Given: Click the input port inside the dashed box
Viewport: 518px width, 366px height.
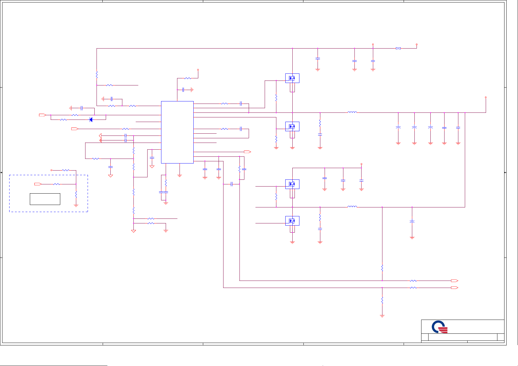Looking at the screenshot, I should (38, 184).
